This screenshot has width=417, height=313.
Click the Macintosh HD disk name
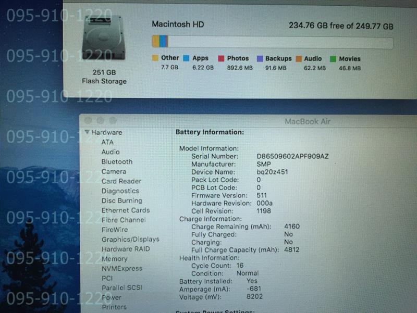tap(178, 24)
